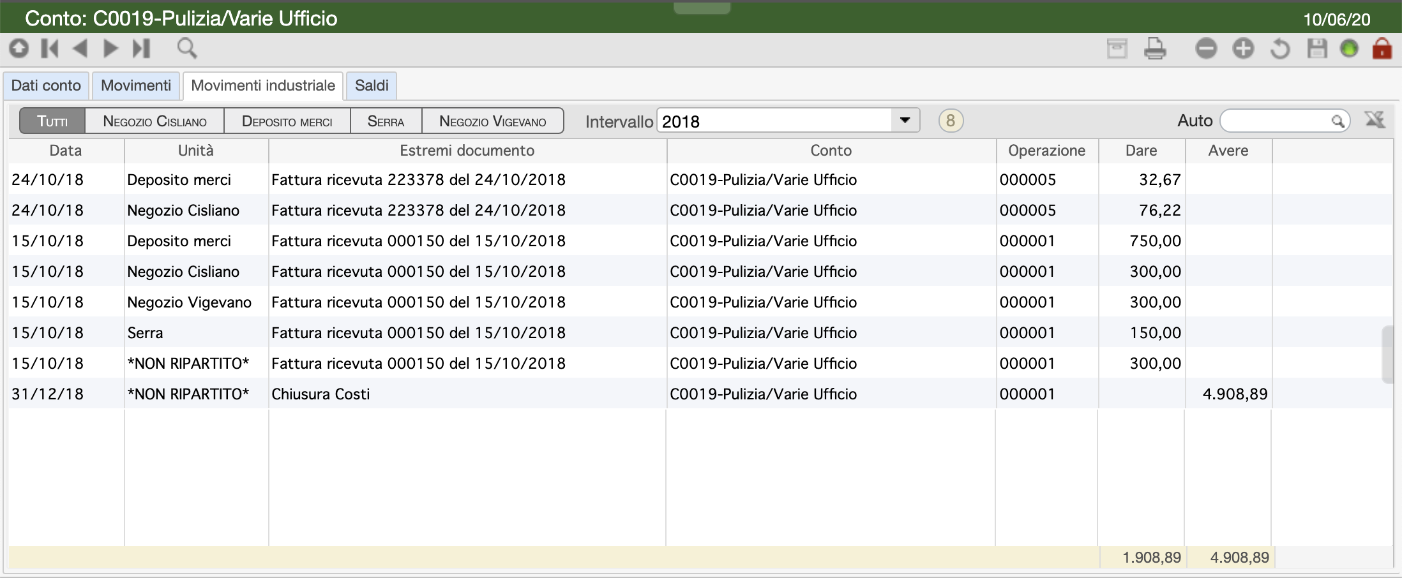Open the Movimenti tab

click(136, 85)
